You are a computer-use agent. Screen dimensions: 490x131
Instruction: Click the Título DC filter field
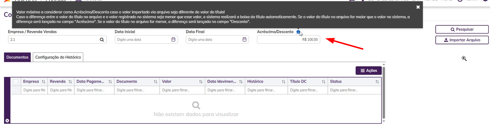pos(307,90)
